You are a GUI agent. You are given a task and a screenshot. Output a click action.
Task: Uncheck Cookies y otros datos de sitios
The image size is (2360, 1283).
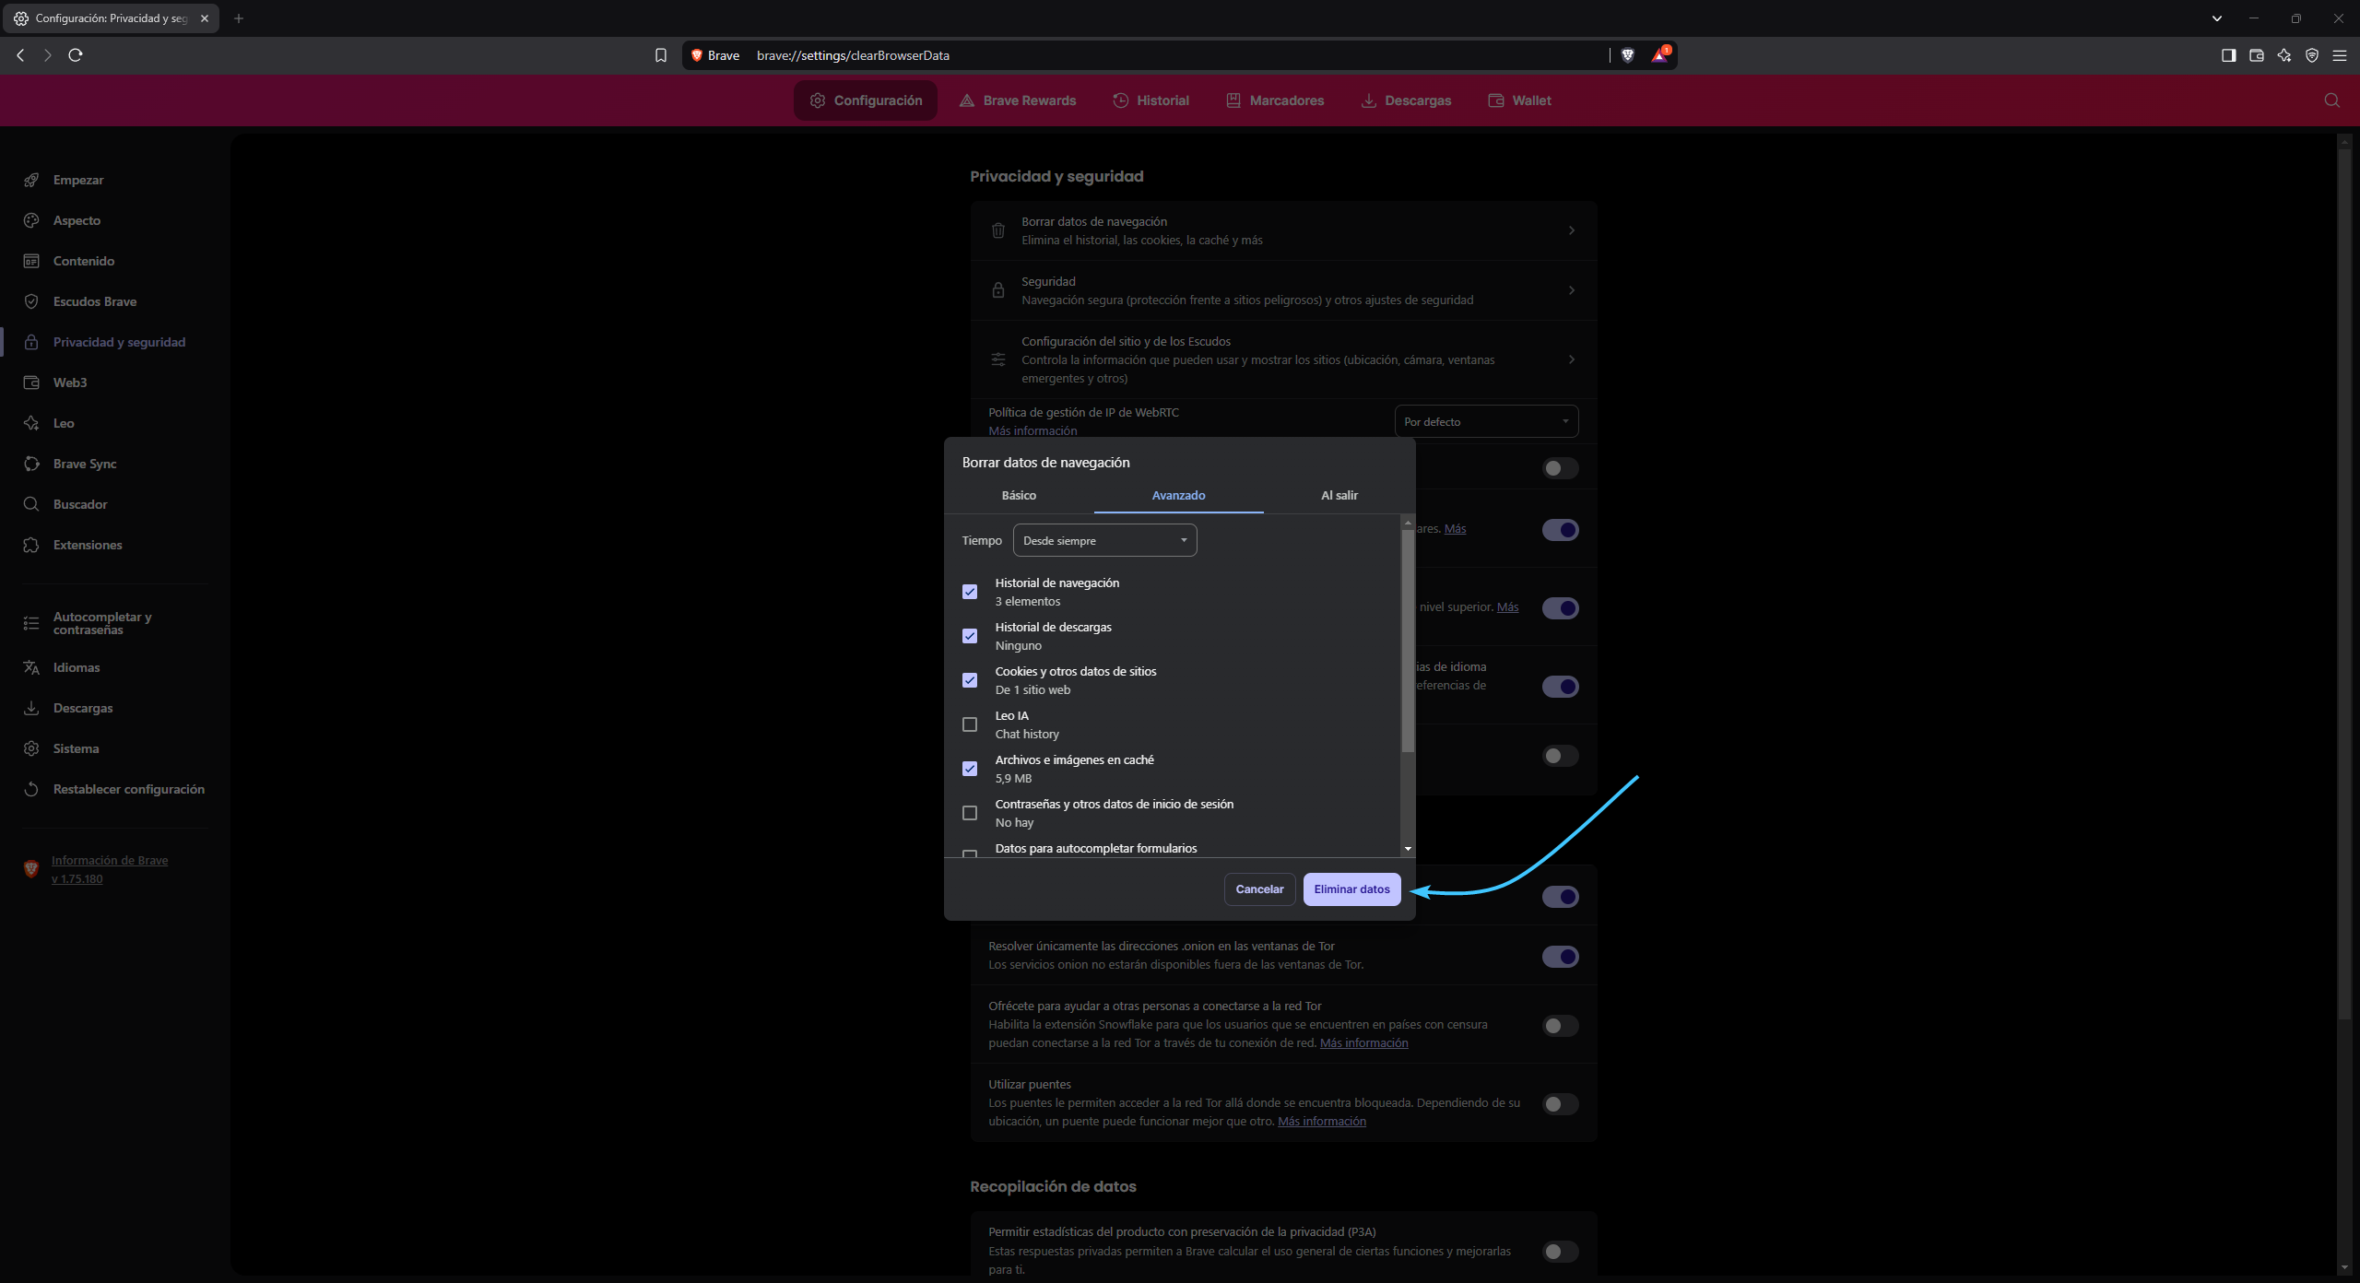[x=970, y=680]
